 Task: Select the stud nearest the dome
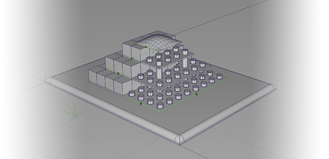[x=176, y=49]
